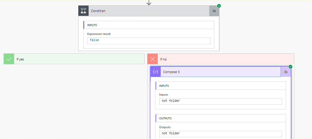Select the OUTPUTS section header in Compose 3
Image resolution: width=312 pixels, height=139 pixels.
coord(220,118)
